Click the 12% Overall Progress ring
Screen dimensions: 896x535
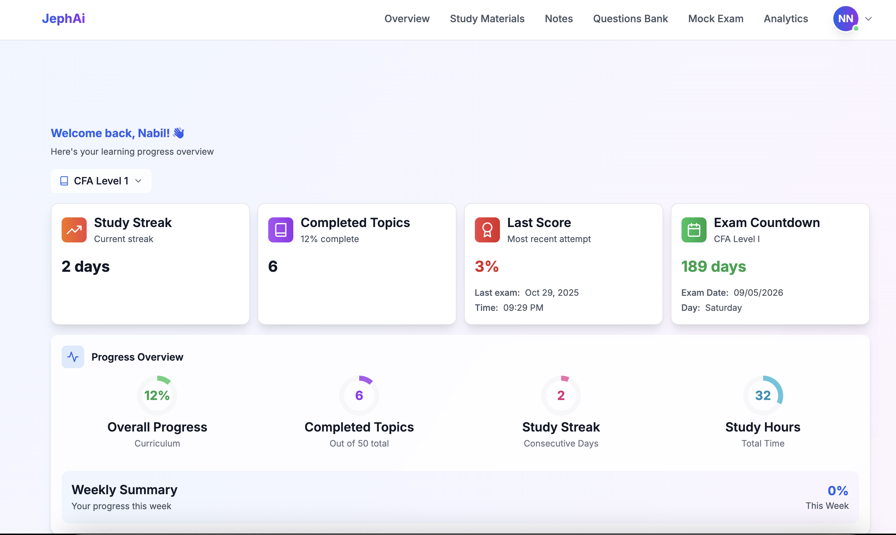tap(157, 395)
